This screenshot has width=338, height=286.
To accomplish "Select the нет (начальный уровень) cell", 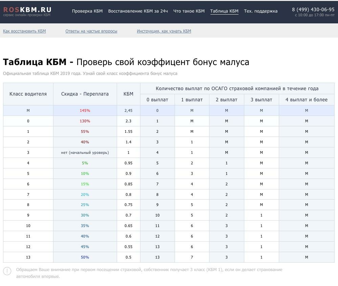I will 85,152.
